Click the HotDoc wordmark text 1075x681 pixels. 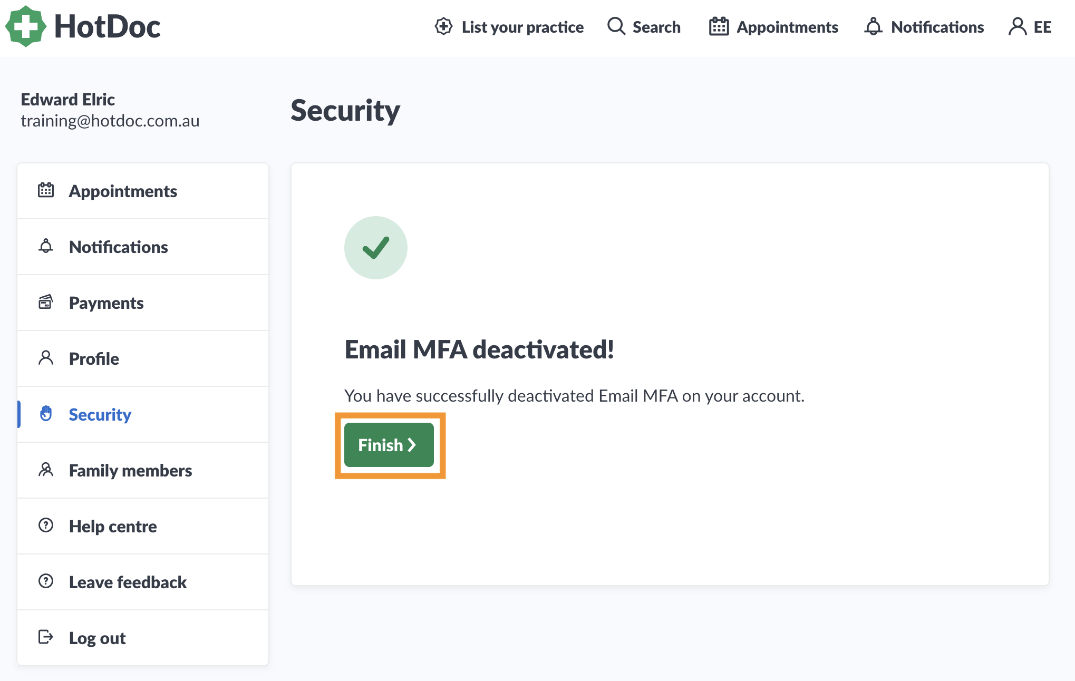(108, 26)
